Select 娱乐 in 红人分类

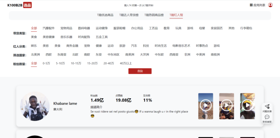[x=34, y=46]
